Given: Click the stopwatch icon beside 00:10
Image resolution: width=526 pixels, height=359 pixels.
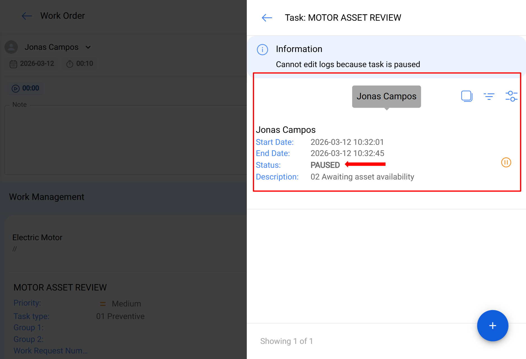Looking at the screenshot, I should click(x=70, y=64).
